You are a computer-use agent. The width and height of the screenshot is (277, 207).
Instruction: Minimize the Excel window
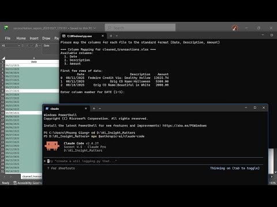click(x=246, y=28)
